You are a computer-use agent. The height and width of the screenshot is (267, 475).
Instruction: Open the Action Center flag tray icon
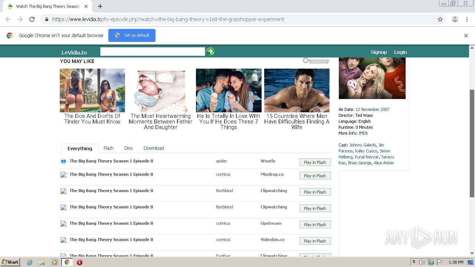click(x=440, y=262)
